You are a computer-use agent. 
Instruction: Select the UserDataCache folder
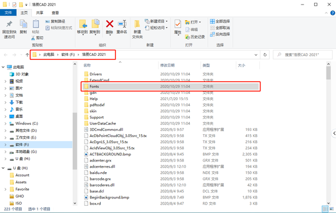[x=102, y=124]
